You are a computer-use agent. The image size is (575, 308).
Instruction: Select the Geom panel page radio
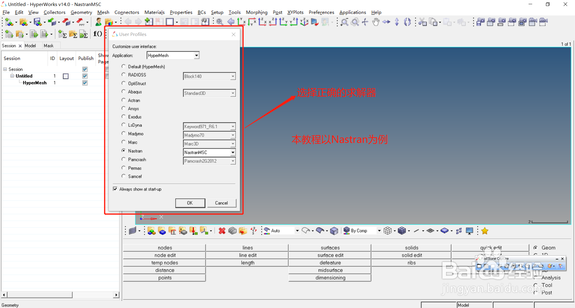tap(535, 247)
